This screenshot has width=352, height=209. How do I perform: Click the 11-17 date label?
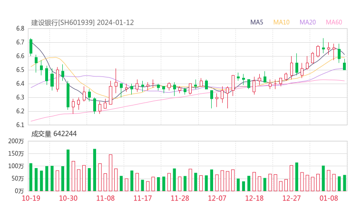tap(143, 198)
